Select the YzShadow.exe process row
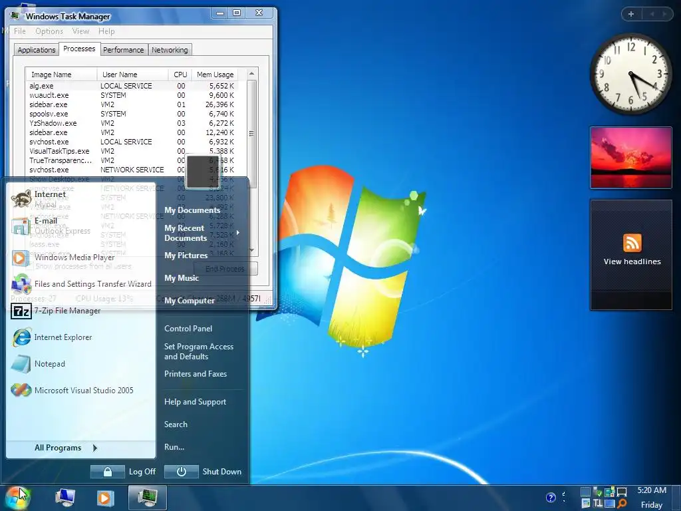Screen dimensions: 681x511 point(132,123)
